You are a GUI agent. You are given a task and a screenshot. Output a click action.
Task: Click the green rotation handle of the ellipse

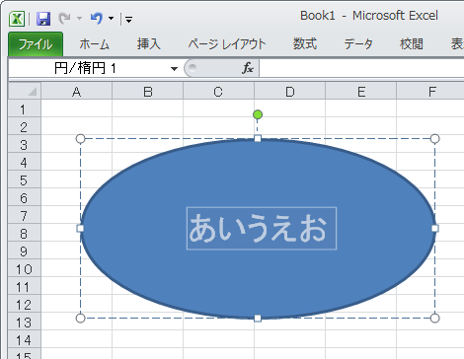coord(258,114)
